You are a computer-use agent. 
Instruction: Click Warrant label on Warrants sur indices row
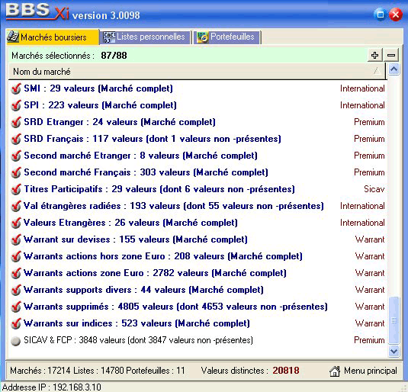[x=370, y=323]
